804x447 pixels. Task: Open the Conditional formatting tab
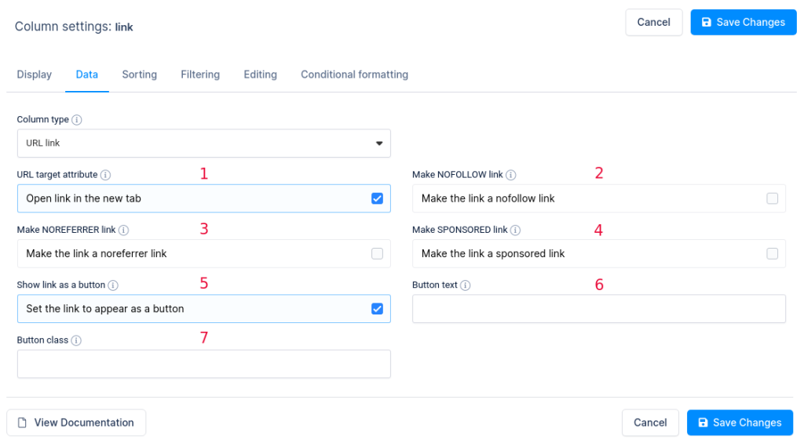pyautogui.click(x=354, y=74)
